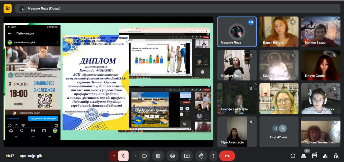Click the name label Ксенія Деревянко

pyautogui.click(x=277, y=76)
